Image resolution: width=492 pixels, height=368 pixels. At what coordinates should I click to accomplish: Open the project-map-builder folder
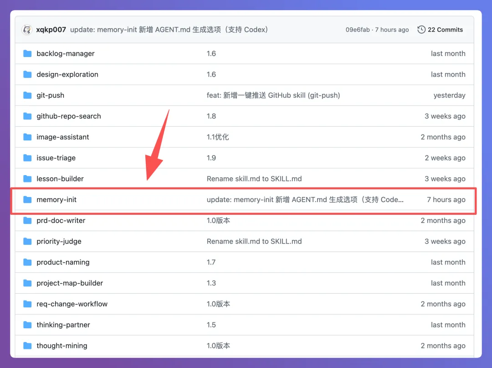click(x=70, y=283)
